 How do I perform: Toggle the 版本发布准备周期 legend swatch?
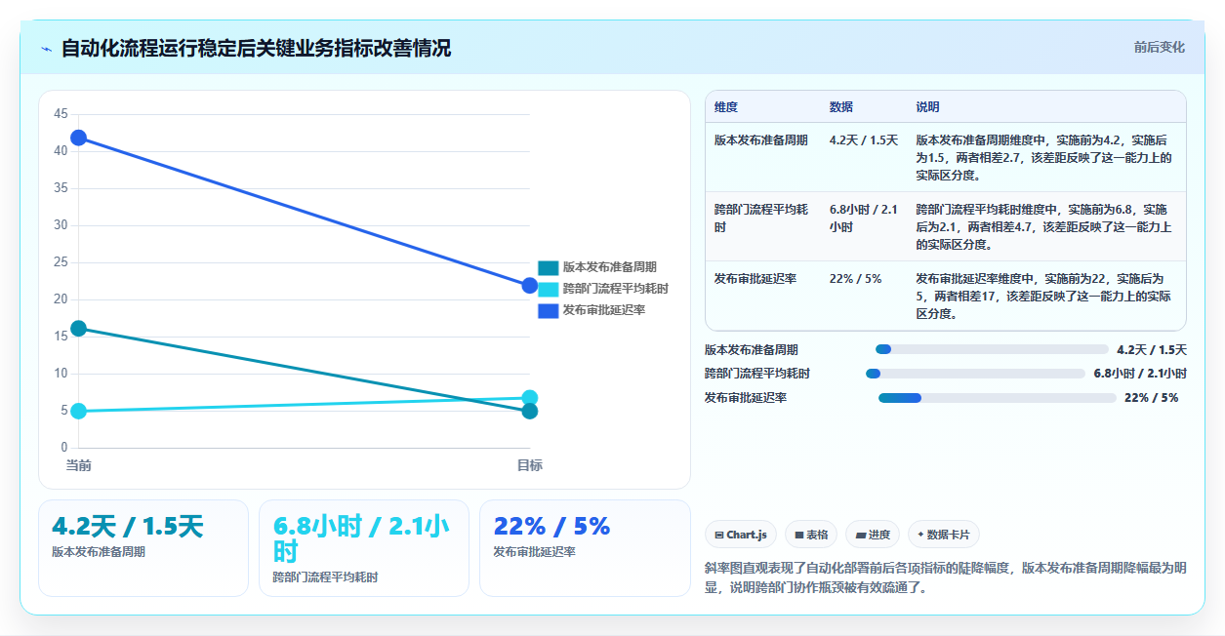click(549, 267)
